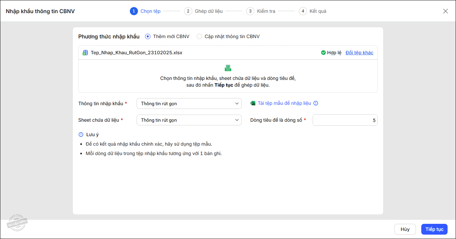Image resolution: width=456 pixels, height=239 pixels.
Task: Click the Dòng tiêu đề là dòng số field
Action: coord(345,120)
